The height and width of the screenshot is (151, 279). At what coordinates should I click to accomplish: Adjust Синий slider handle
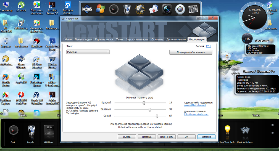coord(157,116)
